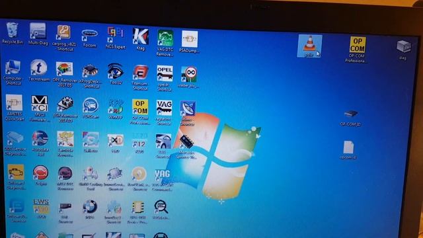This screenshot has width=423, height=238.
Task: Open the XD-lettered shortcut icon
Action: click(x=116, y=141)
